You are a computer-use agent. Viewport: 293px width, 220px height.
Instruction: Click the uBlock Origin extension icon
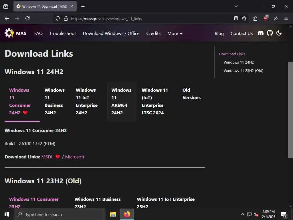click(x=266, y=18)
